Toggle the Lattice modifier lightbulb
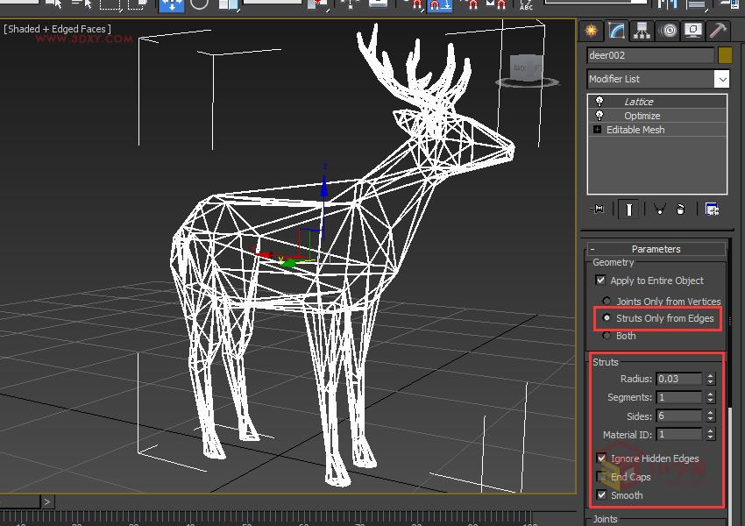745x526 pixels. [600, 102]
